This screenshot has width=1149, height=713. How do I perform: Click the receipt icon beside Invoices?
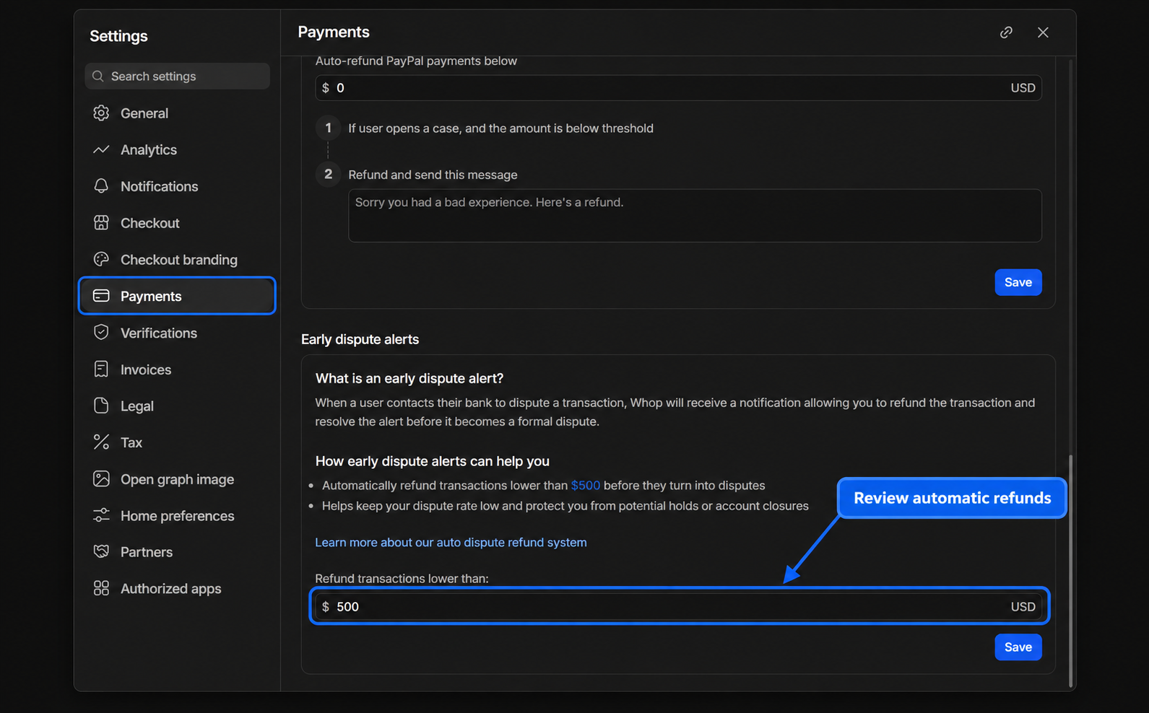click(x=101, y=369)
